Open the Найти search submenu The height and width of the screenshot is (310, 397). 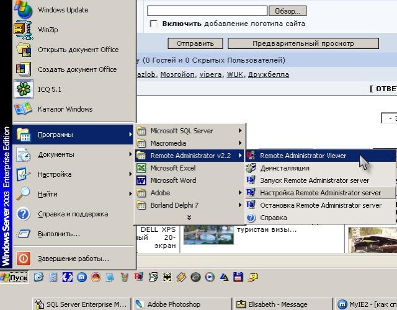[73, 194]
